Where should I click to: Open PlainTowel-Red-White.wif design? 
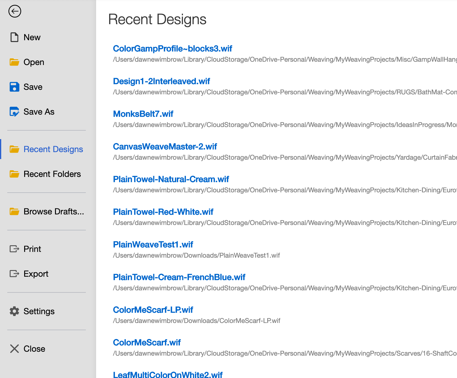pos(163,212)
